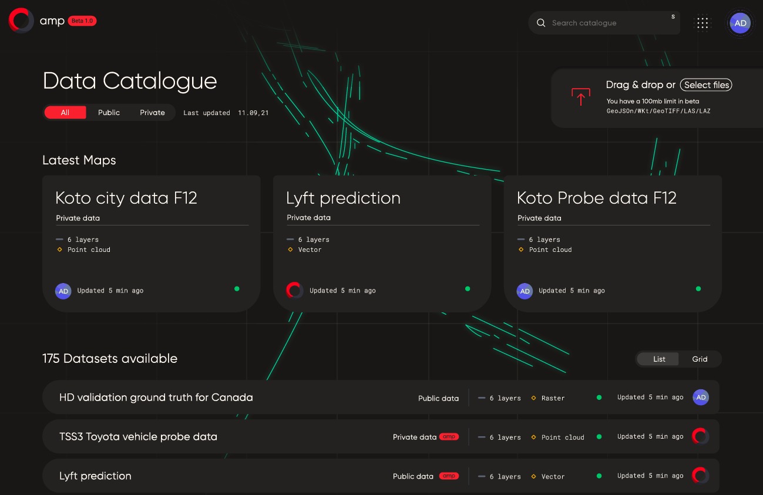Switch dataset view to List
The width and height of the screenshot is (763, 495).
coord(659,359)
